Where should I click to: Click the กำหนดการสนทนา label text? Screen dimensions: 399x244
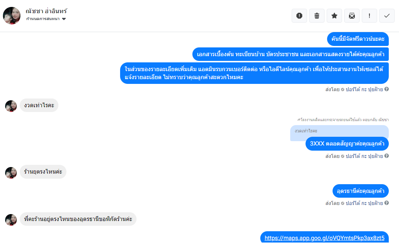tap(43, 19)
